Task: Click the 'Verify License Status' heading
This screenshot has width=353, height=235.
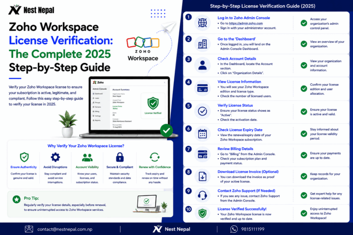Action: click(235, 105)
